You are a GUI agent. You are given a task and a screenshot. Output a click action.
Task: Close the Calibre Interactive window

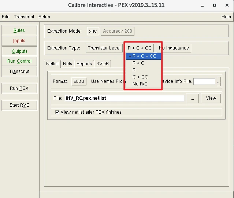click(227, 5)
